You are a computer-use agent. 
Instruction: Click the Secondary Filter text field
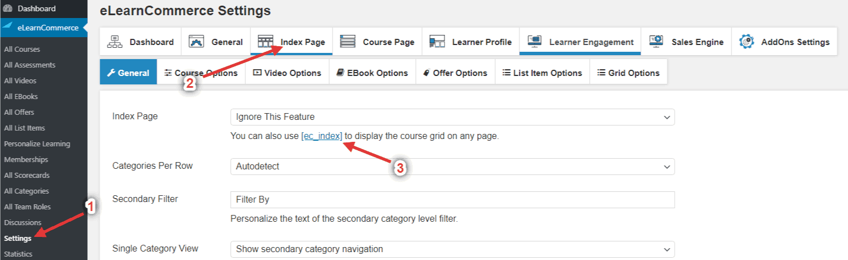452,200
